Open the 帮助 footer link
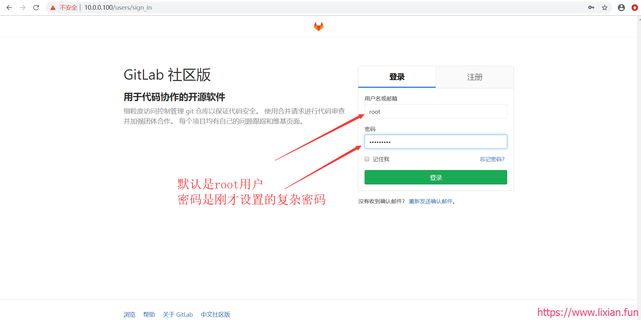The height and width of the screenshot is (320, 641). pos(149,314)
